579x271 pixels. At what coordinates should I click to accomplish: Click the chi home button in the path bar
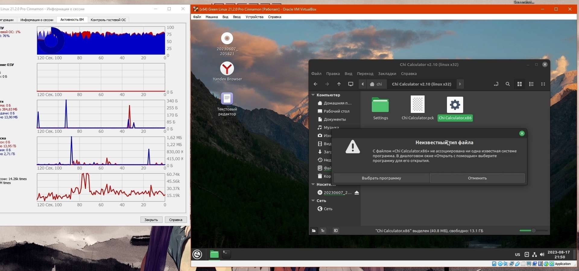[376, 84]
